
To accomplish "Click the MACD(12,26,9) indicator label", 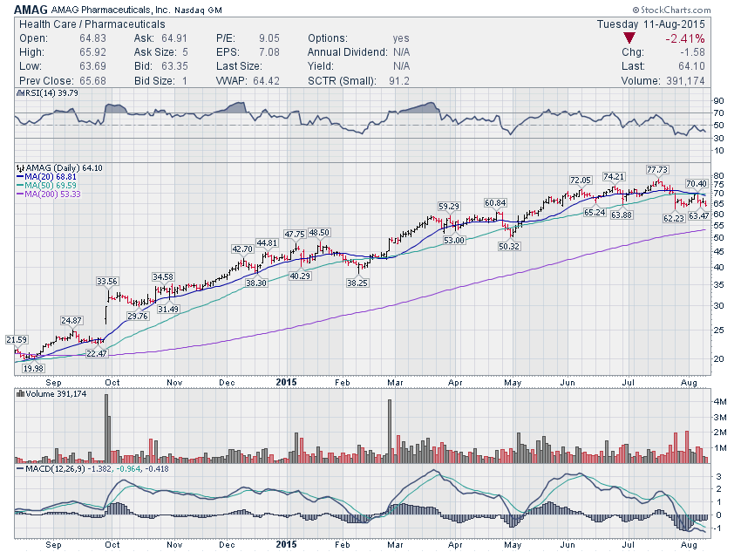I will (x=57, y=469).
